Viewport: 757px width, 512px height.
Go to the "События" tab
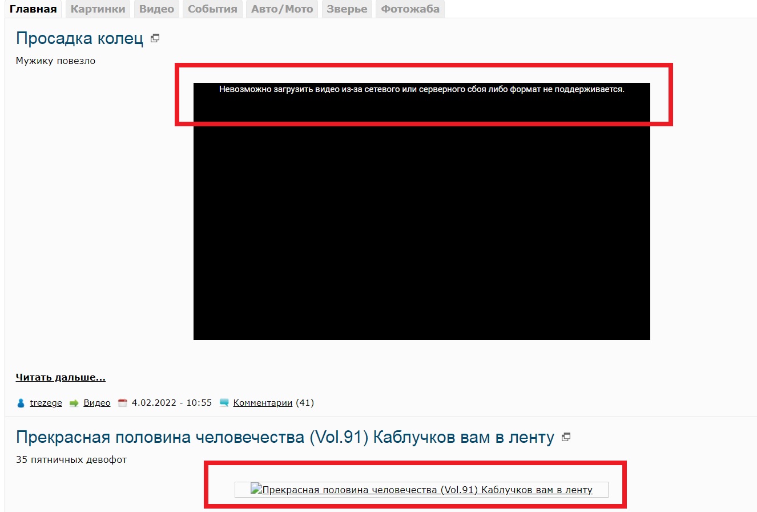pos(212,9)
